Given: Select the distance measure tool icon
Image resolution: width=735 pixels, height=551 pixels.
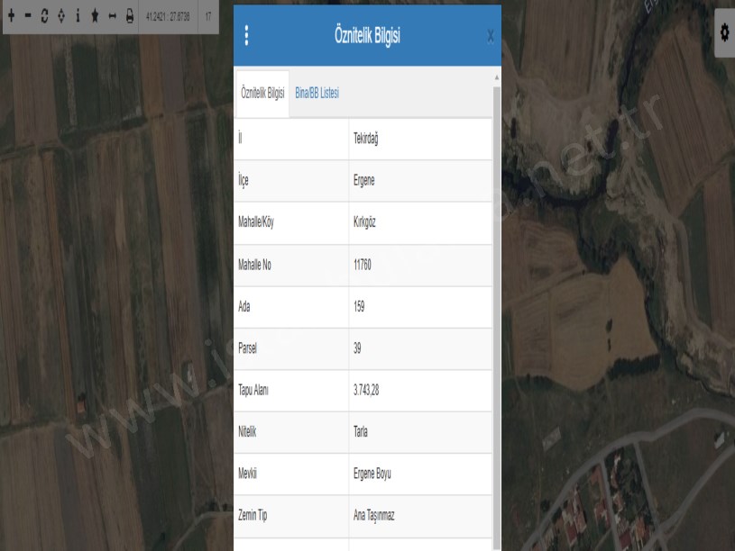Looking at the screenshot, I should [112, 16].
